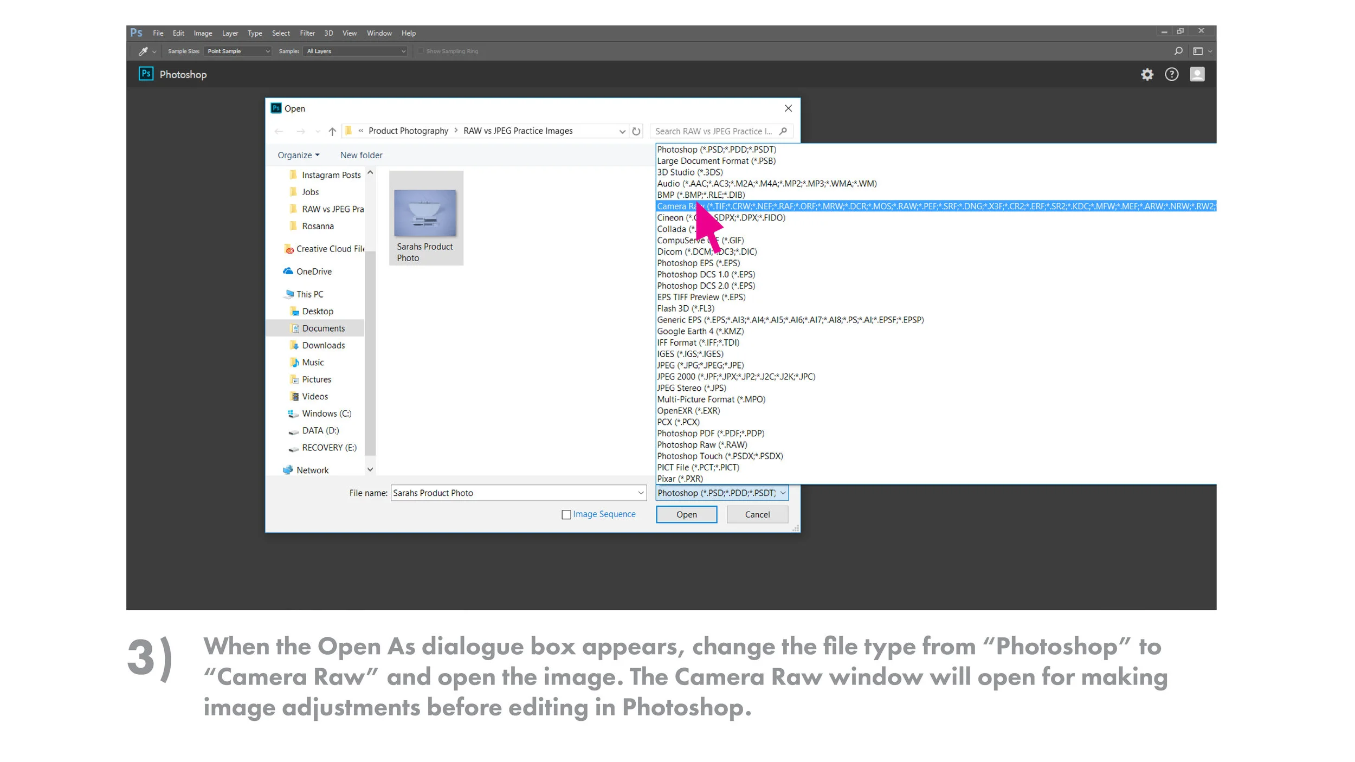Choose Photoshop PDF format option
The width and height of the screenshot is (1355, 762).
click(711, 434)
